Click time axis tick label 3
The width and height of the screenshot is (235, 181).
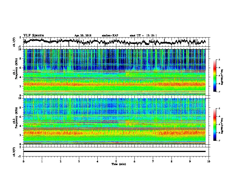[x=79, y=161]
